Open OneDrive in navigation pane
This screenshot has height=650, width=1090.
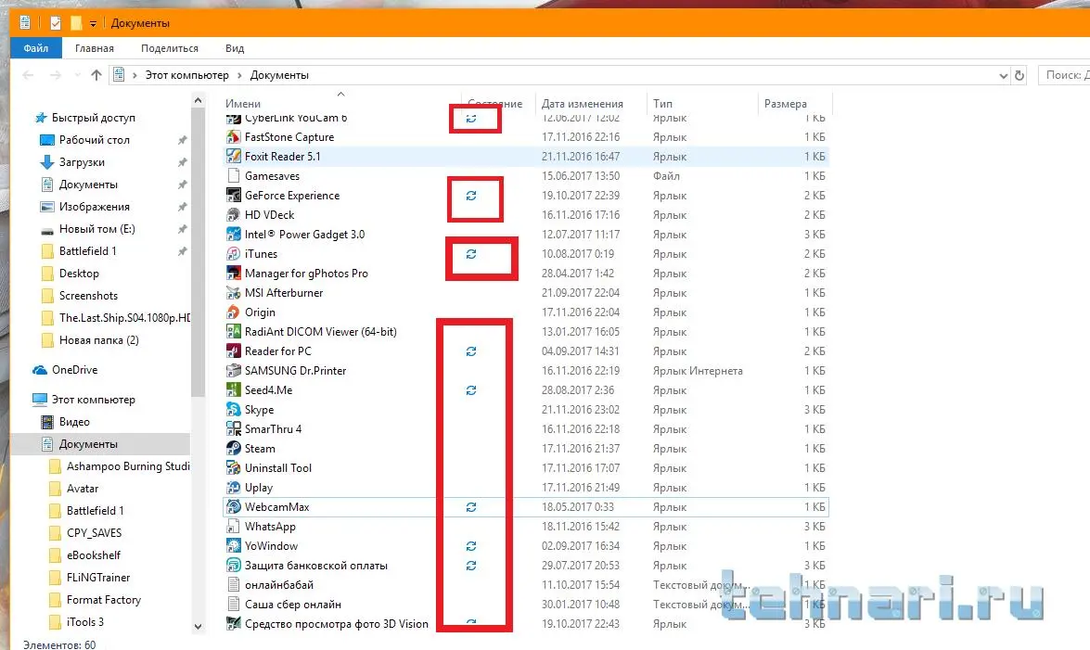(x=74, y=370)
